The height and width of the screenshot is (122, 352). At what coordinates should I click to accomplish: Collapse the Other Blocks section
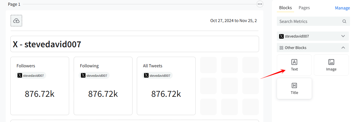343,48
